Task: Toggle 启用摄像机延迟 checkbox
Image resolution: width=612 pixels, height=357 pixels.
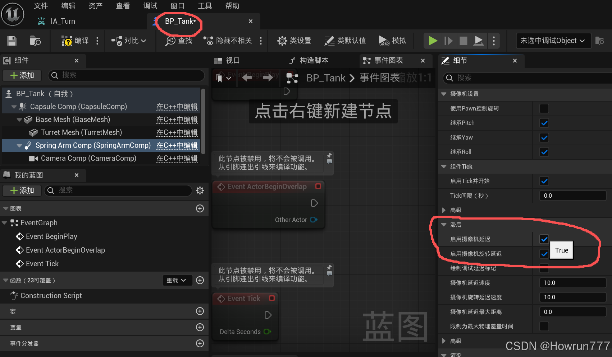Action: (x=544, y=239)
